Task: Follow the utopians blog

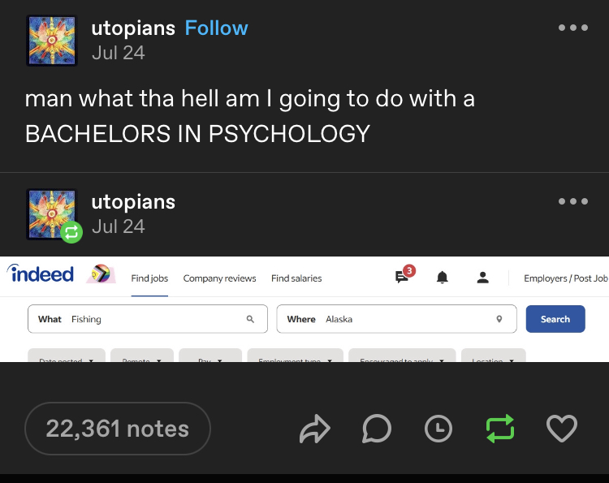Action: click(x=216, y=28)
